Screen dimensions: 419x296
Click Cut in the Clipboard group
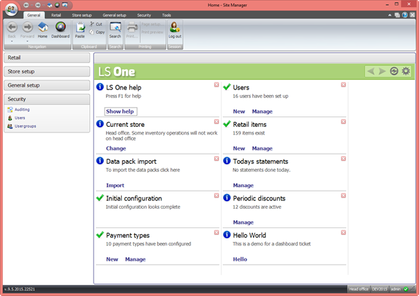tap(96, 24)
